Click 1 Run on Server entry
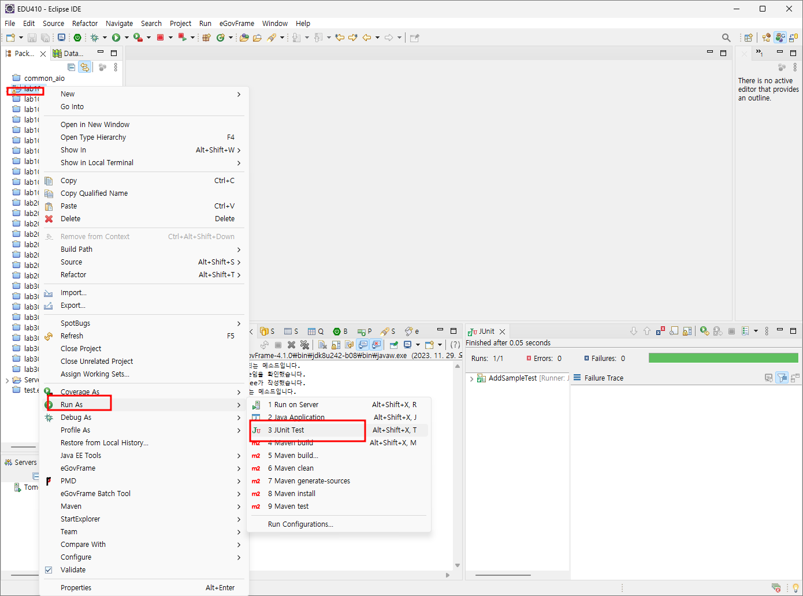 pos(340,405)
